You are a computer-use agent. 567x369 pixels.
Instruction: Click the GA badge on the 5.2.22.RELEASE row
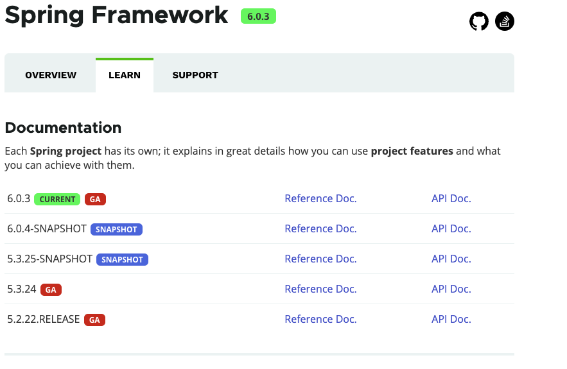(x=95, y=320)
